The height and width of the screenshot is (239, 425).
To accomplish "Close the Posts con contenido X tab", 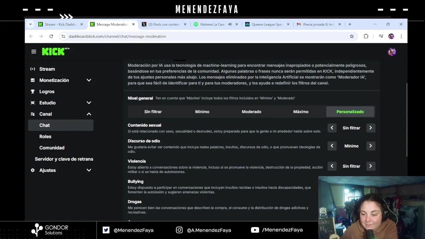I will point(185,24).
